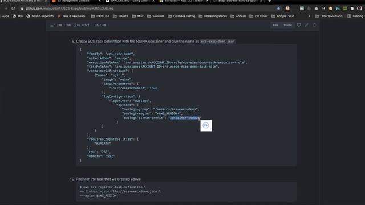Bookmark this page with the star icon

[x=278, y=9]
